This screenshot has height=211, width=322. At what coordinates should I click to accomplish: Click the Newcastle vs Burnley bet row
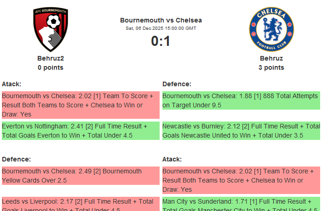coord(241,130)
